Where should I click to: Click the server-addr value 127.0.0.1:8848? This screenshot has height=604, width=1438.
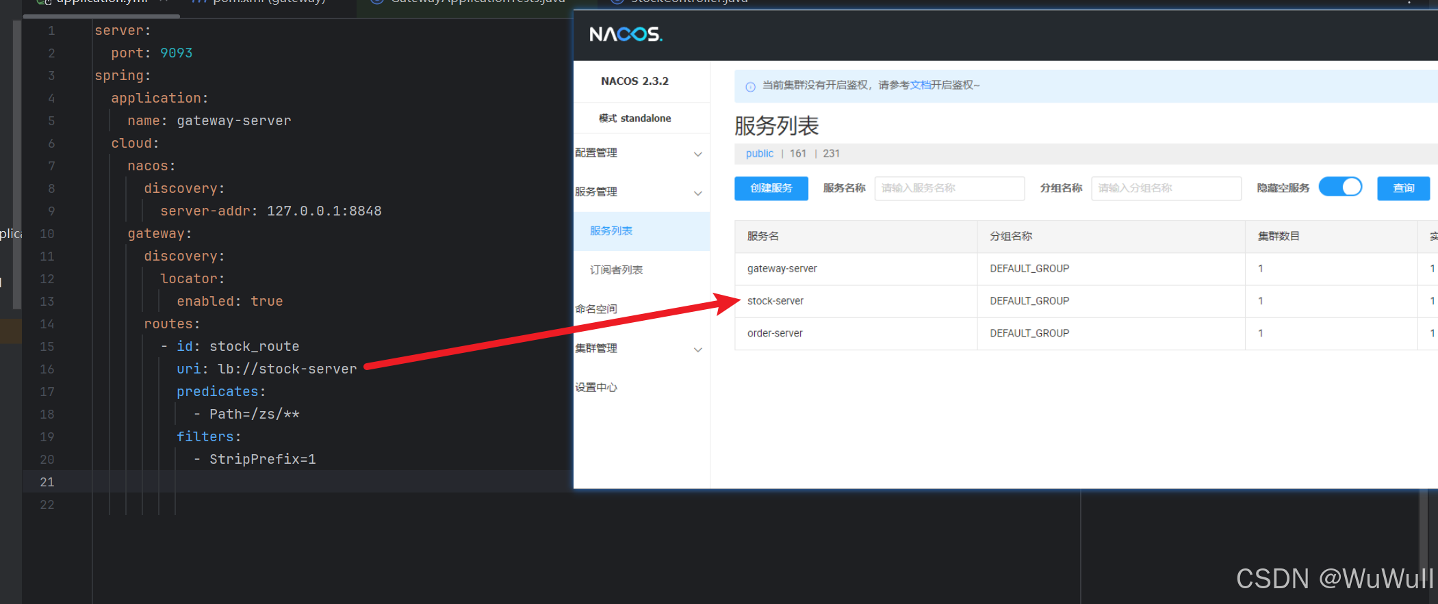click(324, 211)
